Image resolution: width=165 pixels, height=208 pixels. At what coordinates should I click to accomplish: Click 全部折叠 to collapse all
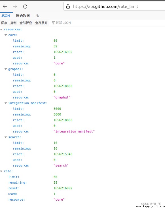coord(26,23)
